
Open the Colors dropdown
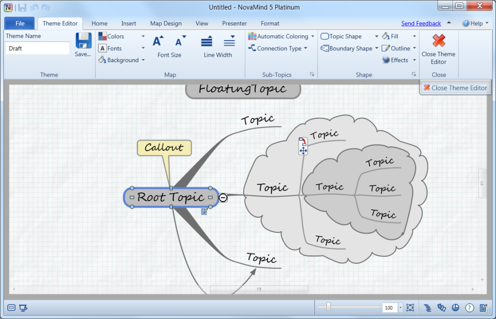point(122,36)
